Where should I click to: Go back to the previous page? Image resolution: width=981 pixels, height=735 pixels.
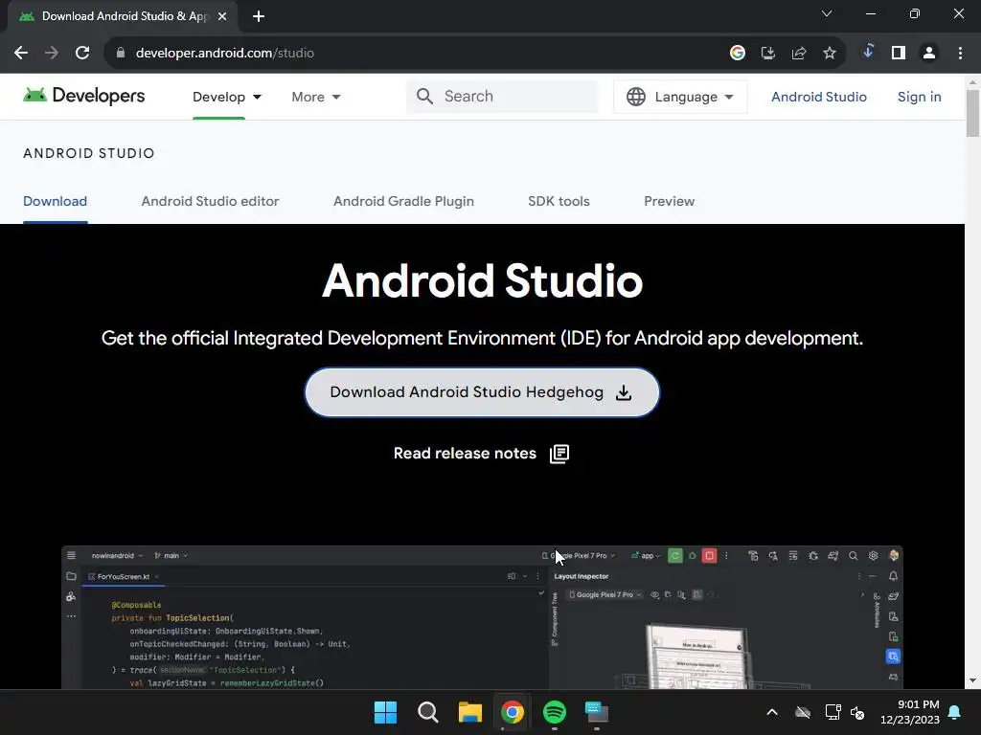[21, 54]
